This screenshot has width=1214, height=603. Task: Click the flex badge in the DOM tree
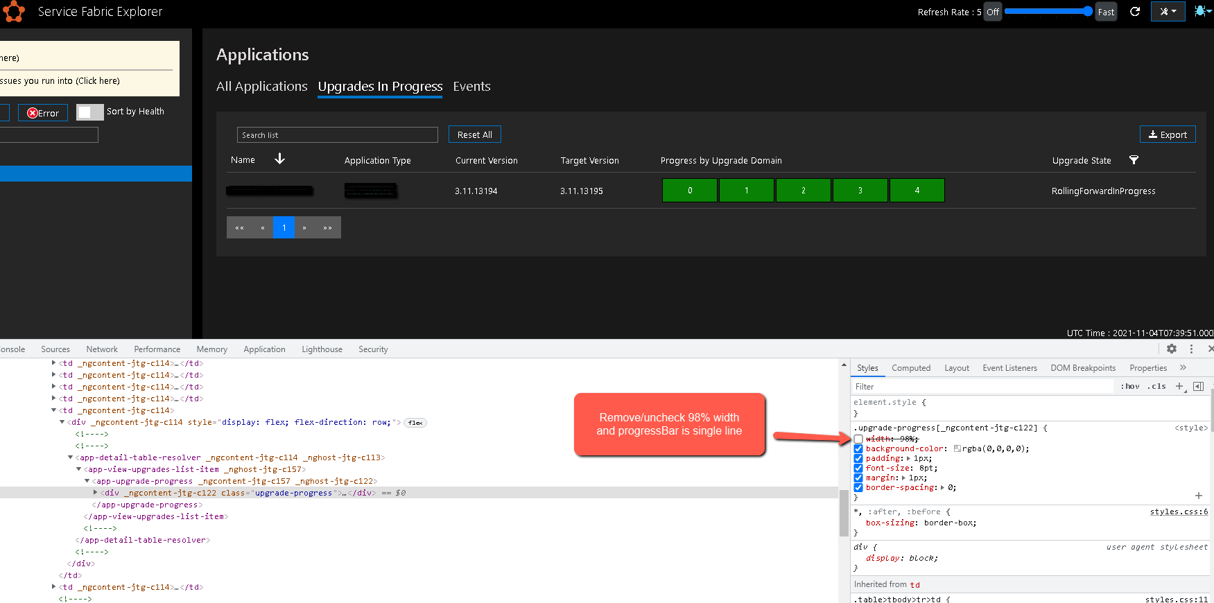point(415,423)
